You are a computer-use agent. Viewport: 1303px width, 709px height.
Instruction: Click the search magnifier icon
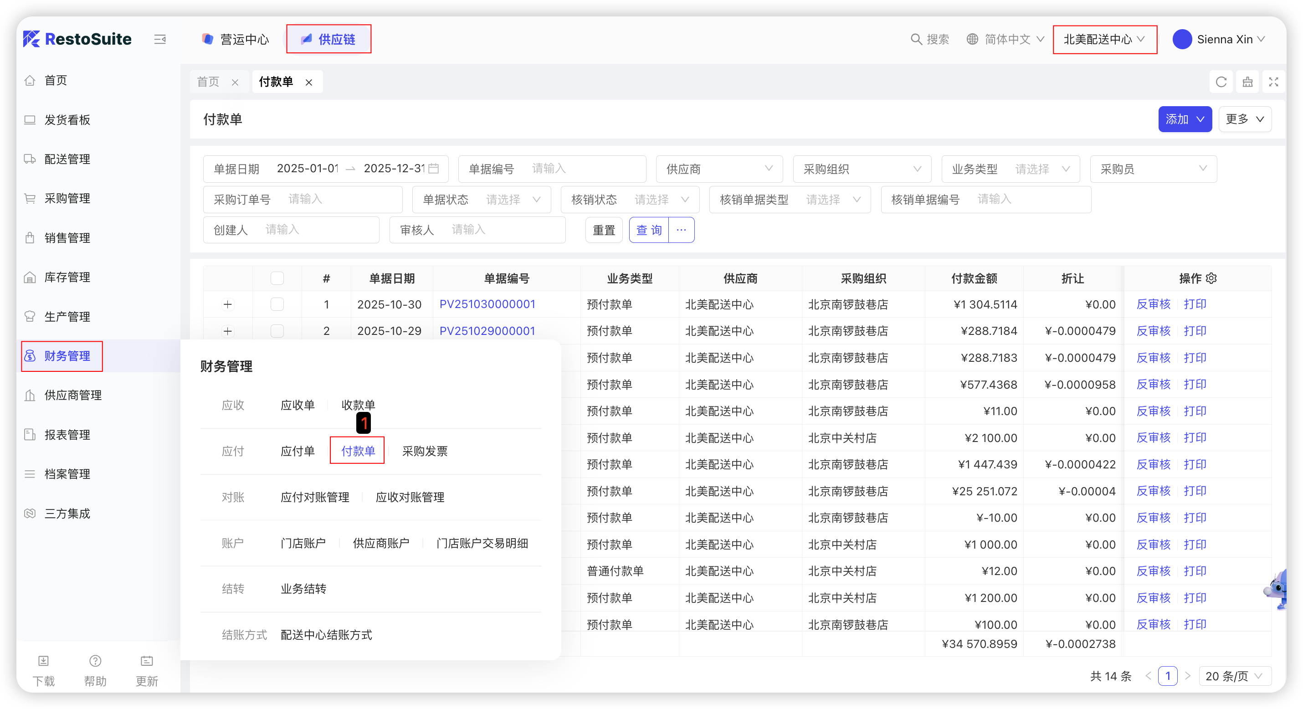pyautogui.click(x=916, y=39)
